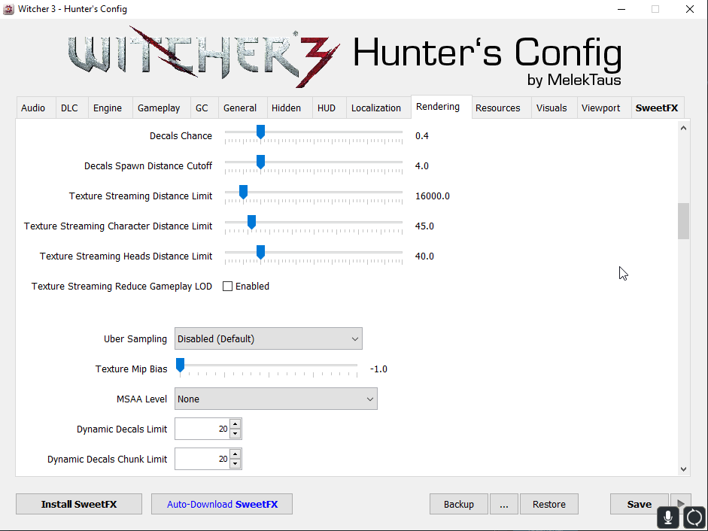This screenshot has height=531, width=708.
Task: Click the Dynamic Decals Chunk Limit input field
Action: coord(202,460)
